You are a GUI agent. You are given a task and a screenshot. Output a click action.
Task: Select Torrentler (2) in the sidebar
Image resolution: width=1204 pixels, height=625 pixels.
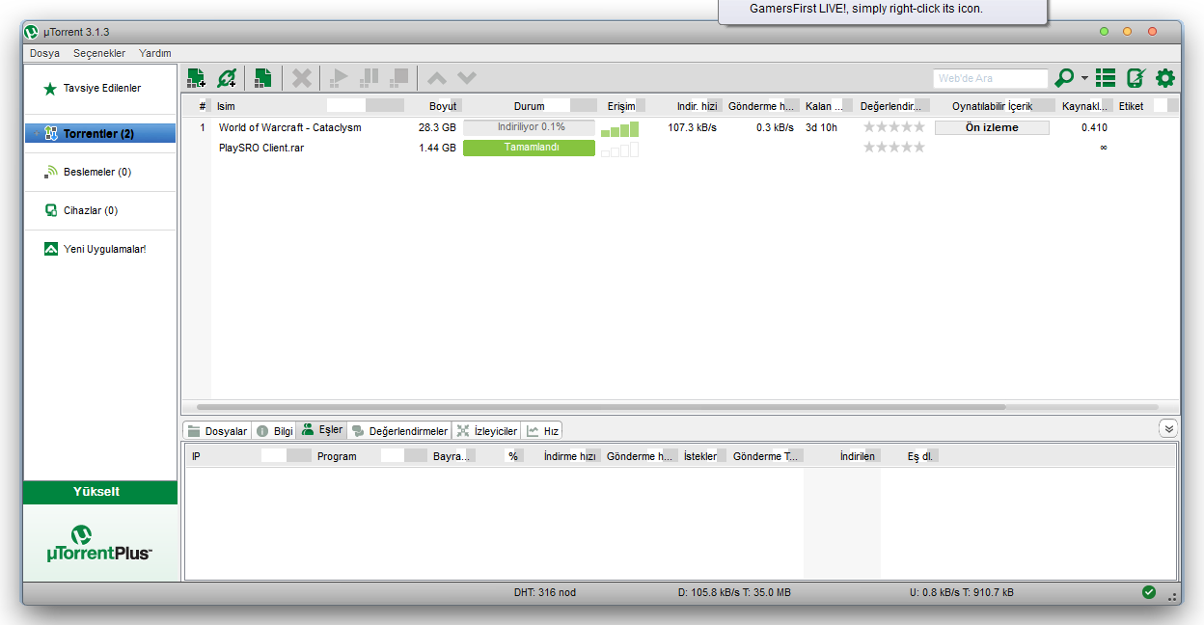tap(101, 134)
